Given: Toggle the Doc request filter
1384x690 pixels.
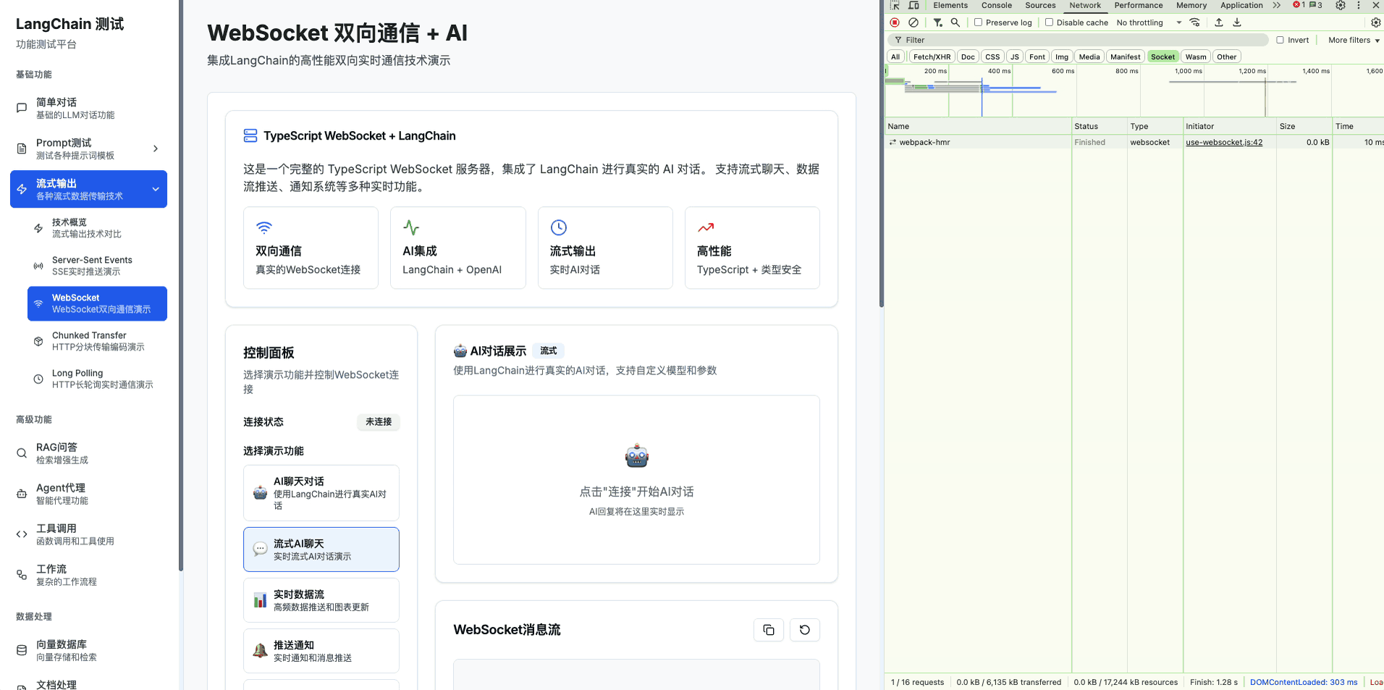Looking at the screenshot, I should [x=968, y=56].
